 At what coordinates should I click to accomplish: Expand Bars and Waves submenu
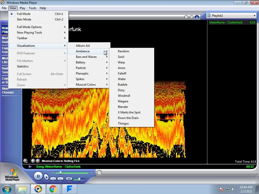pos(89,57)
